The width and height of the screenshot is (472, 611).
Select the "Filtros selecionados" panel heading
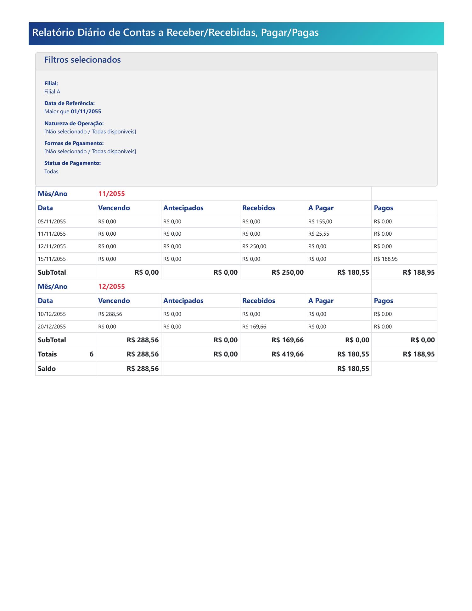coord(82,60)
